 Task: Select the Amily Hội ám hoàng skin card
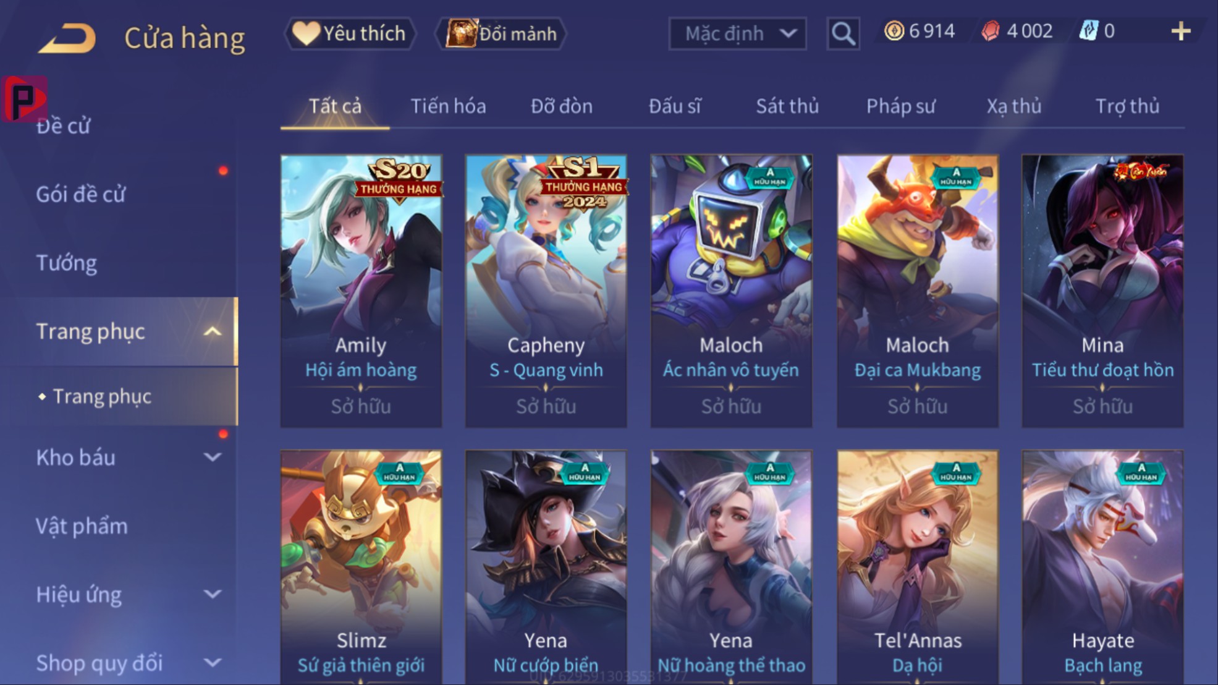click(361, 291)
